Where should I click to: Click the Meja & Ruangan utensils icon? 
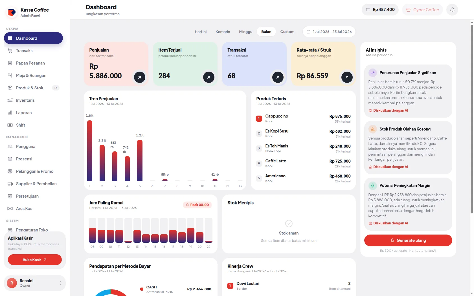pos(10,76)
